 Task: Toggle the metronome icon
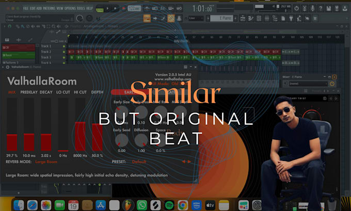147,8
